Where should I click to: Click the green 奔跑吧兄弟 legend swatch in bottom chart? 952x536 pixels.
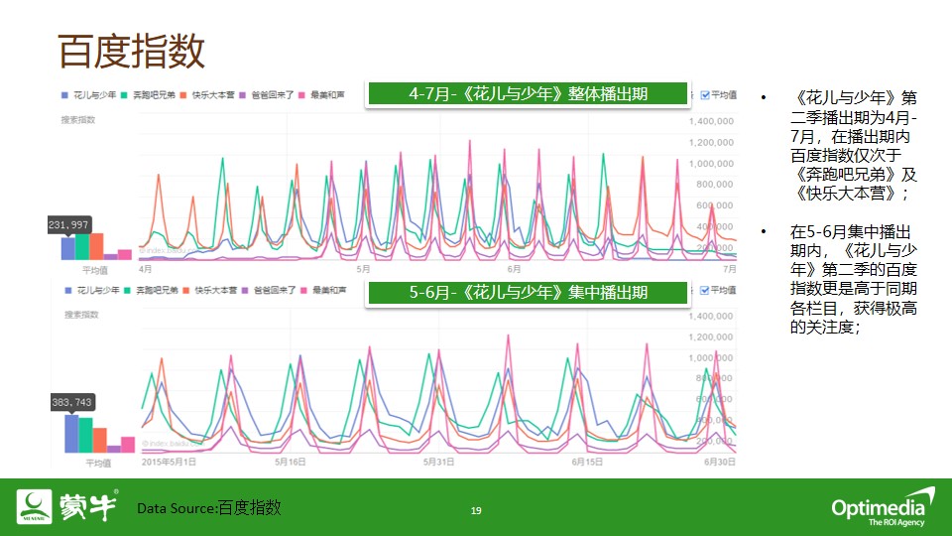pyautogui.click(x=127, y=291)
